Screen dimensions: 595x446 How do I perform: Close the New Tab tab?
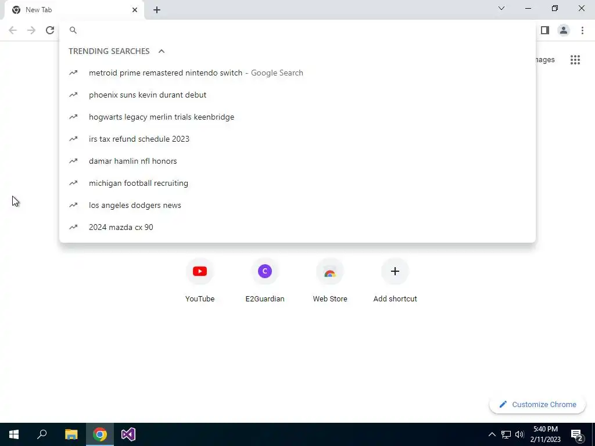pyautogui.click(x=135, y=10)
